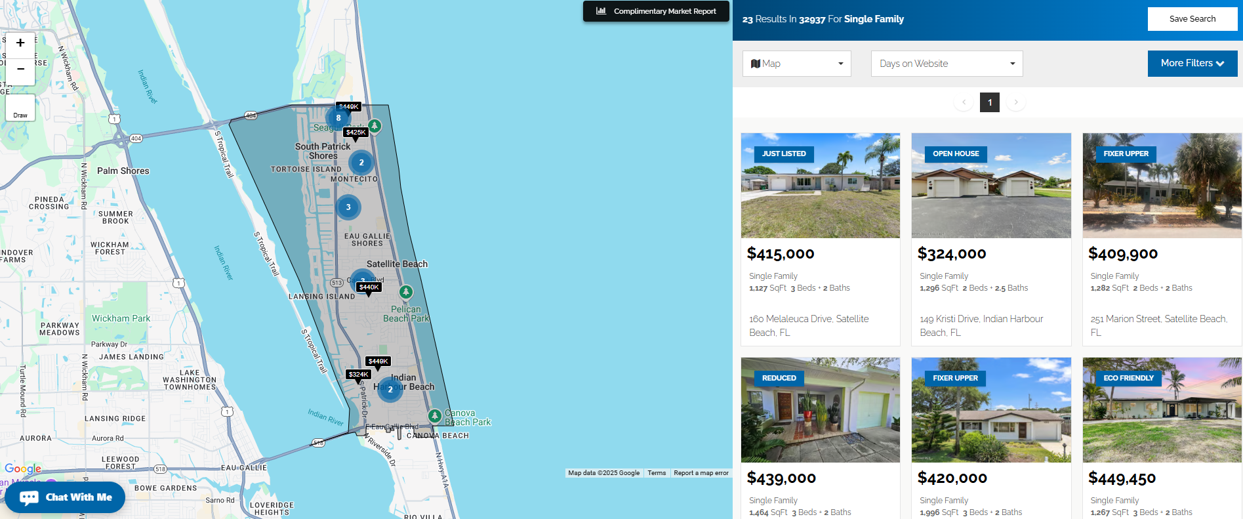1243x519 pixels.
Task: Open Map view dropdown
Action: pyautogui.click(x=797, y=64)
